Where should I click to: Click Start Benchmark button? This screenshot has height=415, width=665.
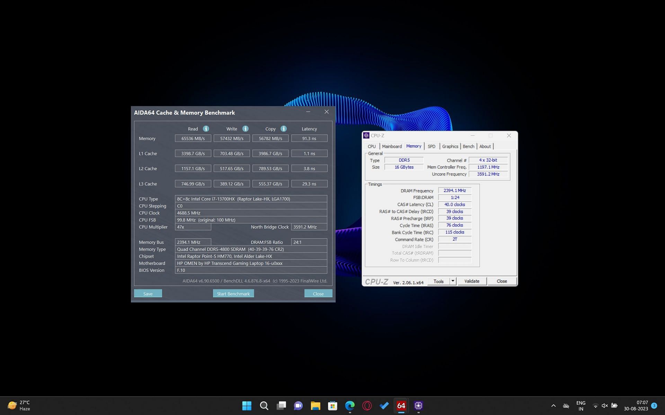point(233,294)
